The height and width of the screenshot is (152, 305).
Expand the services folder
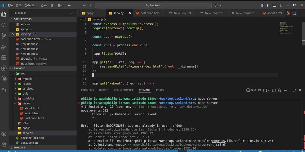15,89
